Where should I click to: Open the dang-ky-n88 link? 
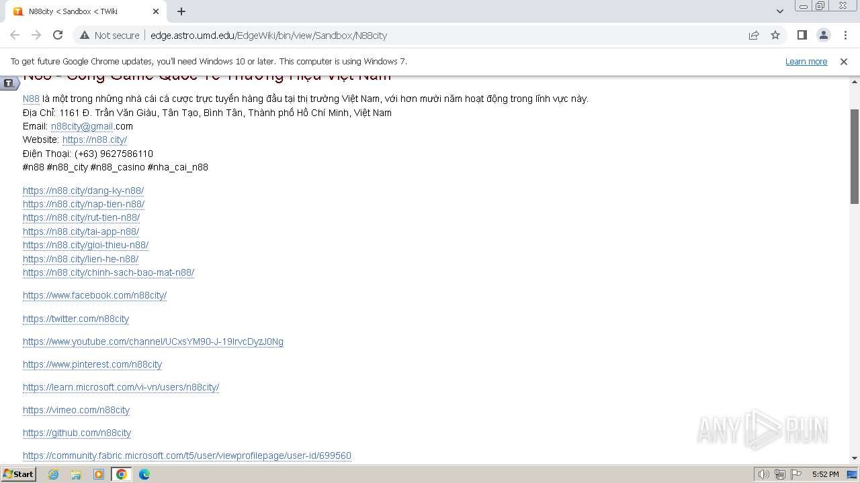pyautogui.click(x=83, y=191)
